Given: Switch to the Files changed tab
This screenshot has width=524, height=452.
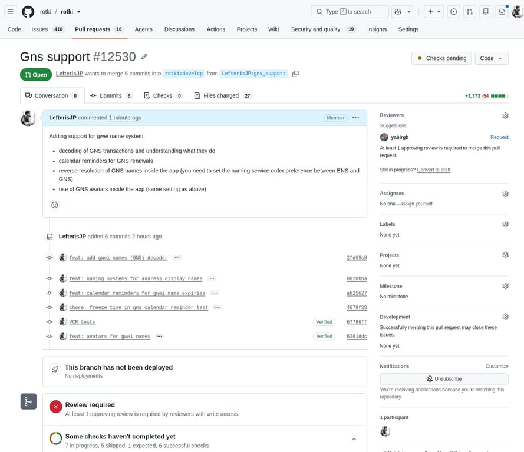Looking at the screenshot, I should tap(223, 96).
